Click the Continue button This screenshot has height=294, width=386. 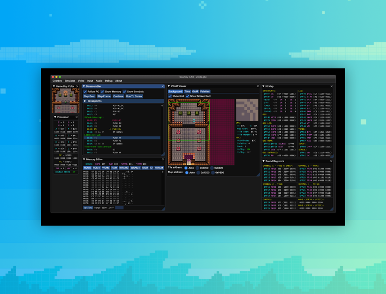point(118,96)
